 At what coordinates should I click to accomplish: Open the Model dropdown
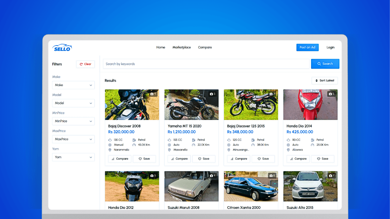click(x=73, y=103)
